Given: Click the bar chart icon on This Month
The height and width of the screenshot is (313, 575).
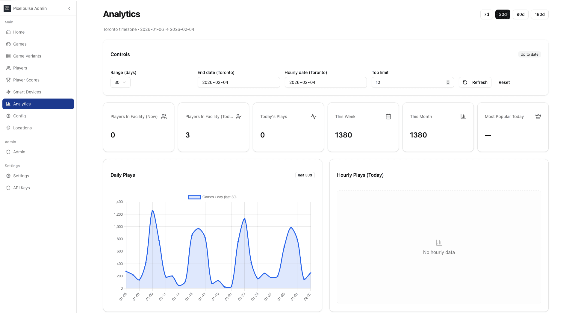Looking at the screenshot, I should point(463,117).
